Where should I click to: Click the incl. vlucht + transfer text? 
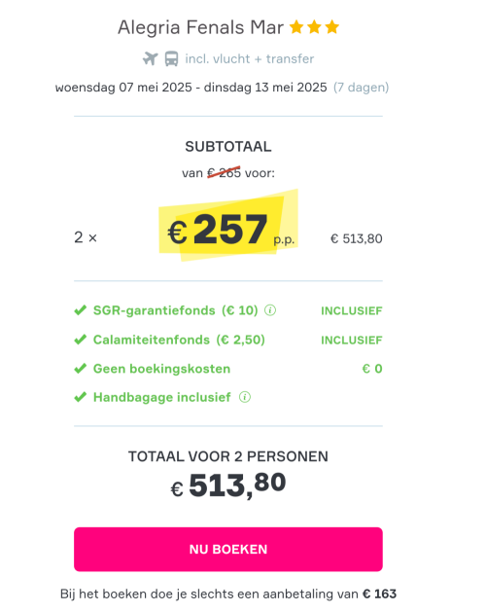[249, 59]
